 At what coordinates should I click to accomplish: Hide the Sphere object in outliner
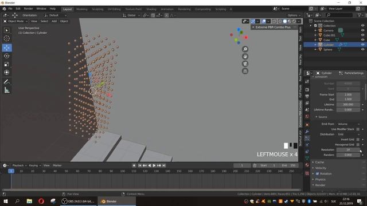(x=362, y=50)
